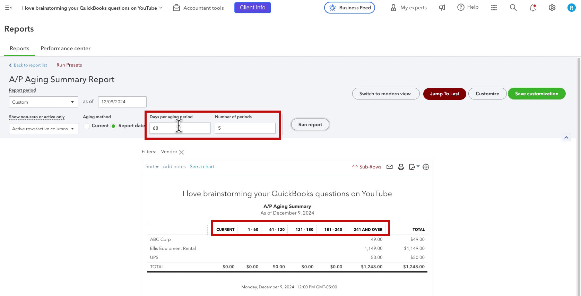Remove the Vendor filter
581x296 pixels.
coord(181,152)
